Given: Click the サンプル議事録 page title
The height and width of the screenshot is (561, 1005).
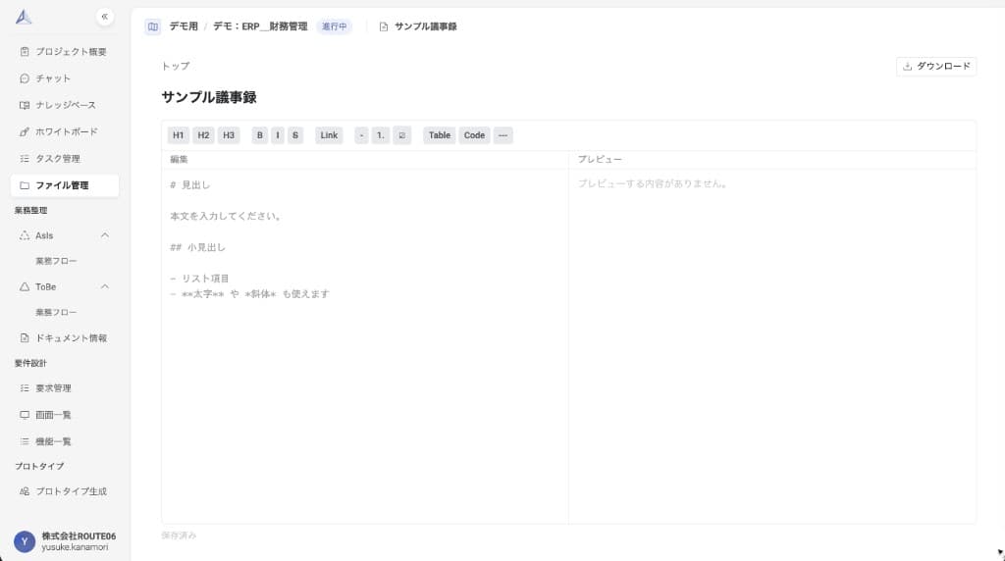Looking at the screenshot, I should tap(209, 97).
